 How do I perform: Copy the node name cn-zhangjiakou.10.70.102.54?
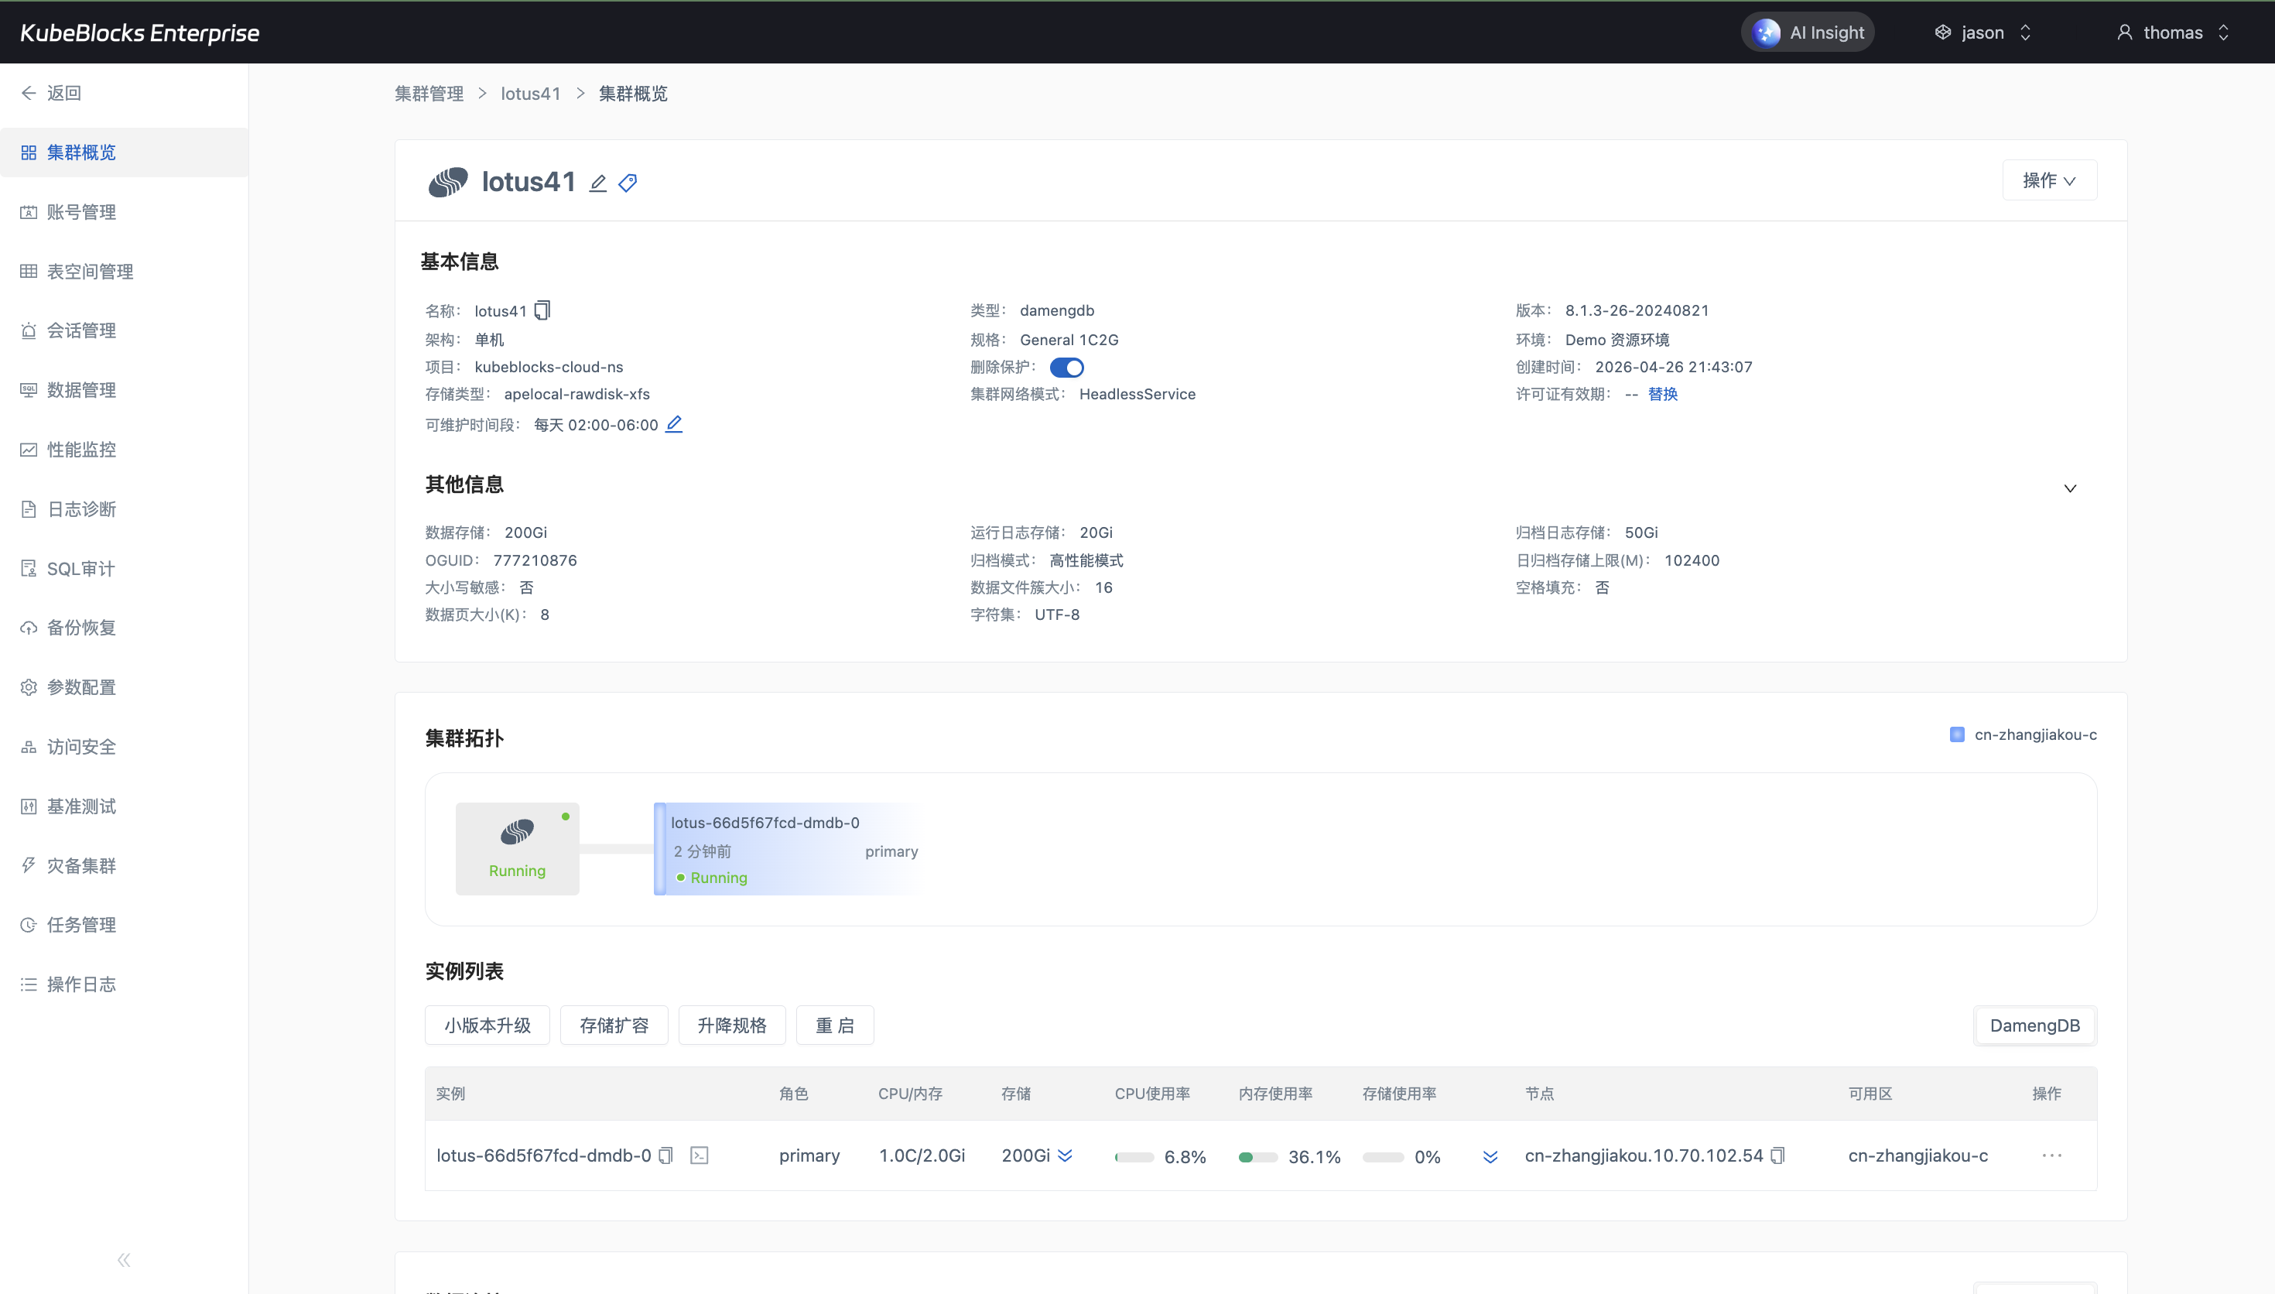pyautogui.click(x=1777, y=1155)
